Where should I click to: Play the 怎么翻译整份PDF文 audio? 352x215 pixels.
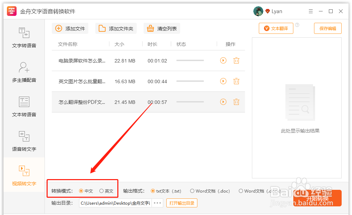223,102
